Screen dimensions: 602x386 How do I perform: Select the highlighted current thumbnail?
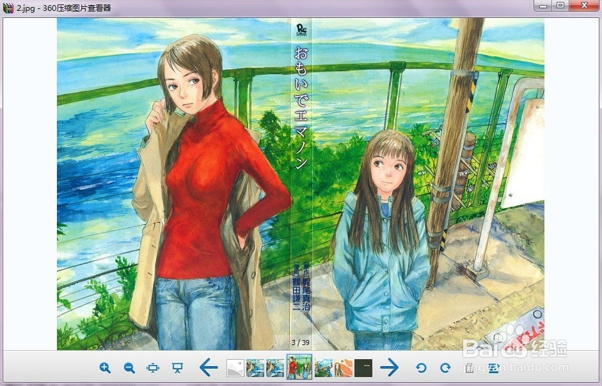pos(299,367)
